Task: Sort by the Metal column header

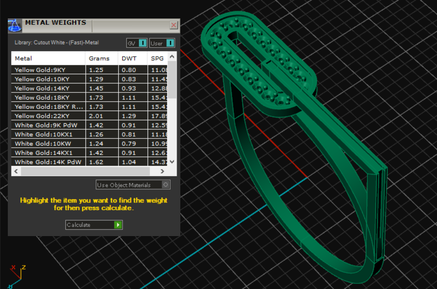Action: tap(48, 58)
